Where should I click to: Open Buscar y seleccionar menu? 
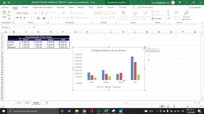(186, 16)
